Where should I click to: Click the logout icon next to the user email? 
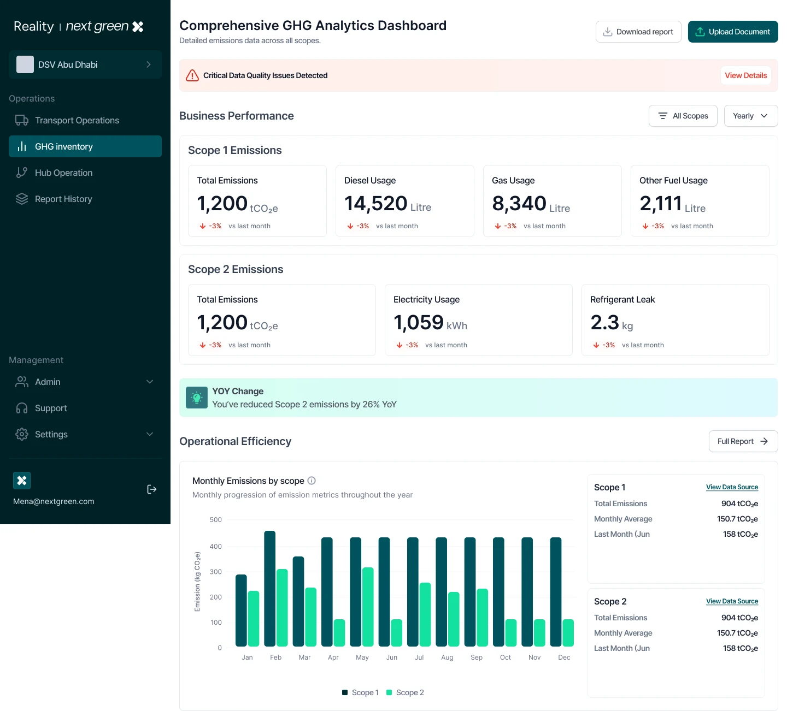click(x=152, y=489)
